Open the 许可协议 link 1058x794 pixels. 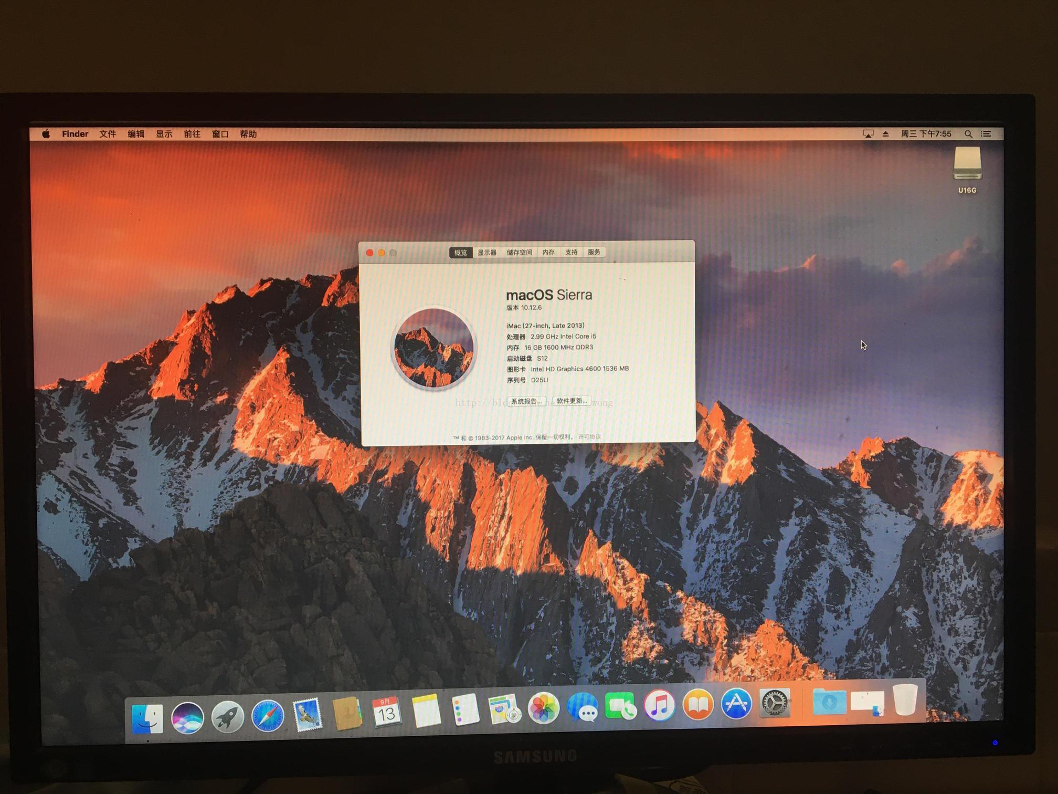click(x=590, y=437)
